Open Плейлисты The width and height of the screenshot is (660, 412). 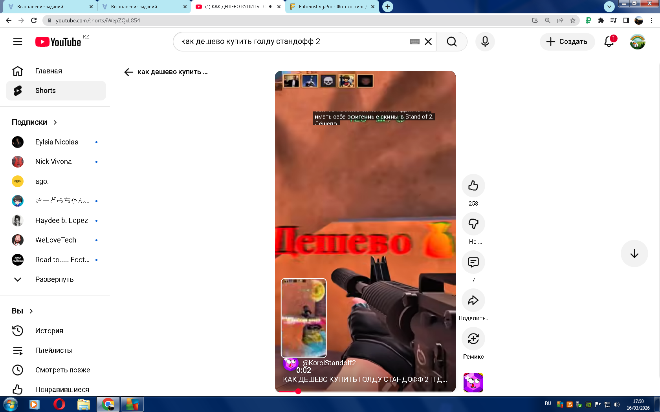(x=56, y=350)
